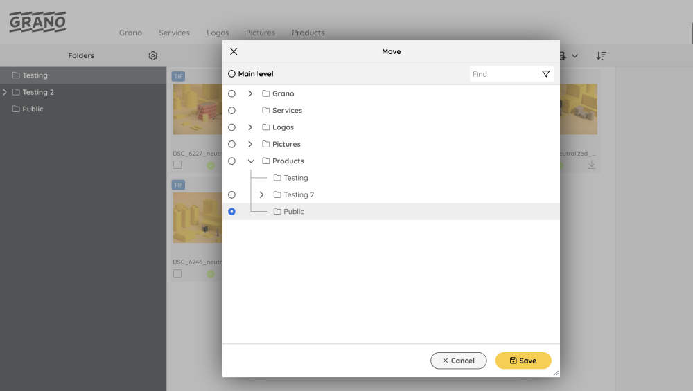The height and width of the screenshot is (391, 693).
Task: Click the Public label in Move dialog
Action: pyautogui.click(x=294, y=211)
